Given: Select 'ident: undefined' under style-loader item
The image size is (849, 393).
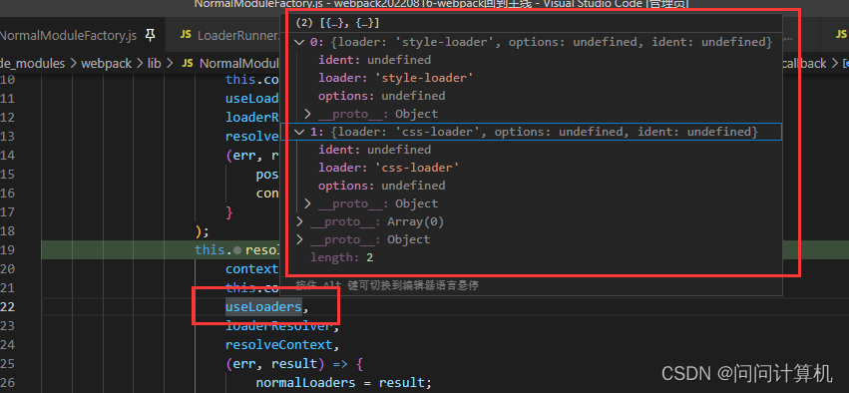Looking at the screenshot, I should [x=375, y=60].
